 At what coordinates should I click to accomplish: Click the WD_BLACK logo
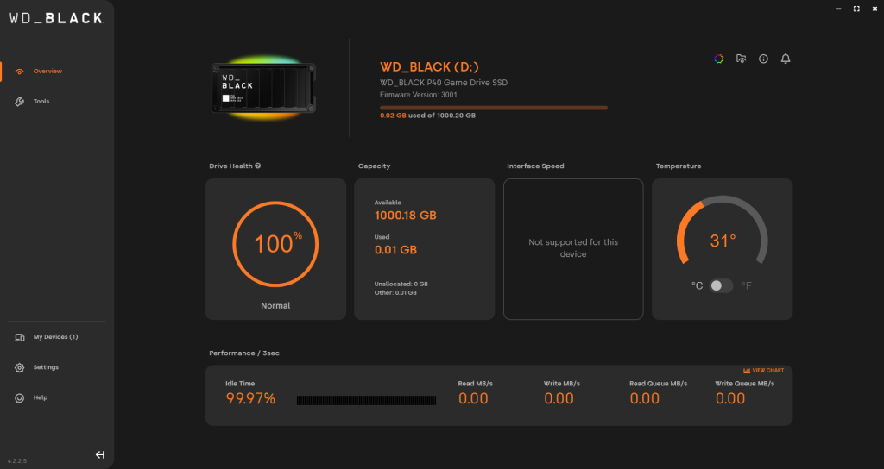click(56, 18)
